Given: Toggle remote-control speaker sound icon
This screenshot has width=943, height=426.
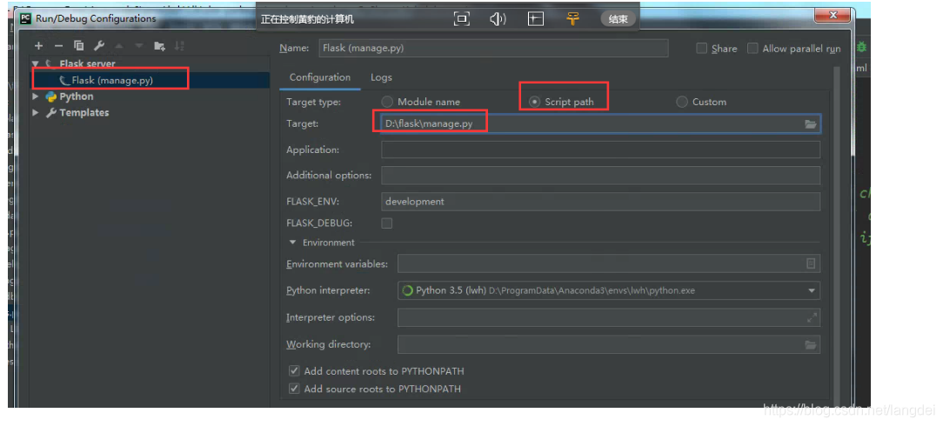Looking at the screenshot, I should tap(498, 18).
